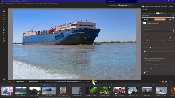Click the mask icon beside Добавить фильтр
175x98 pixels.
coord(170,20)
